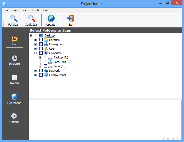Image resolution: width=184 pixels, height=142 pixels.
Task: Collapse the Computer tree node
Action: pos(36,53)
